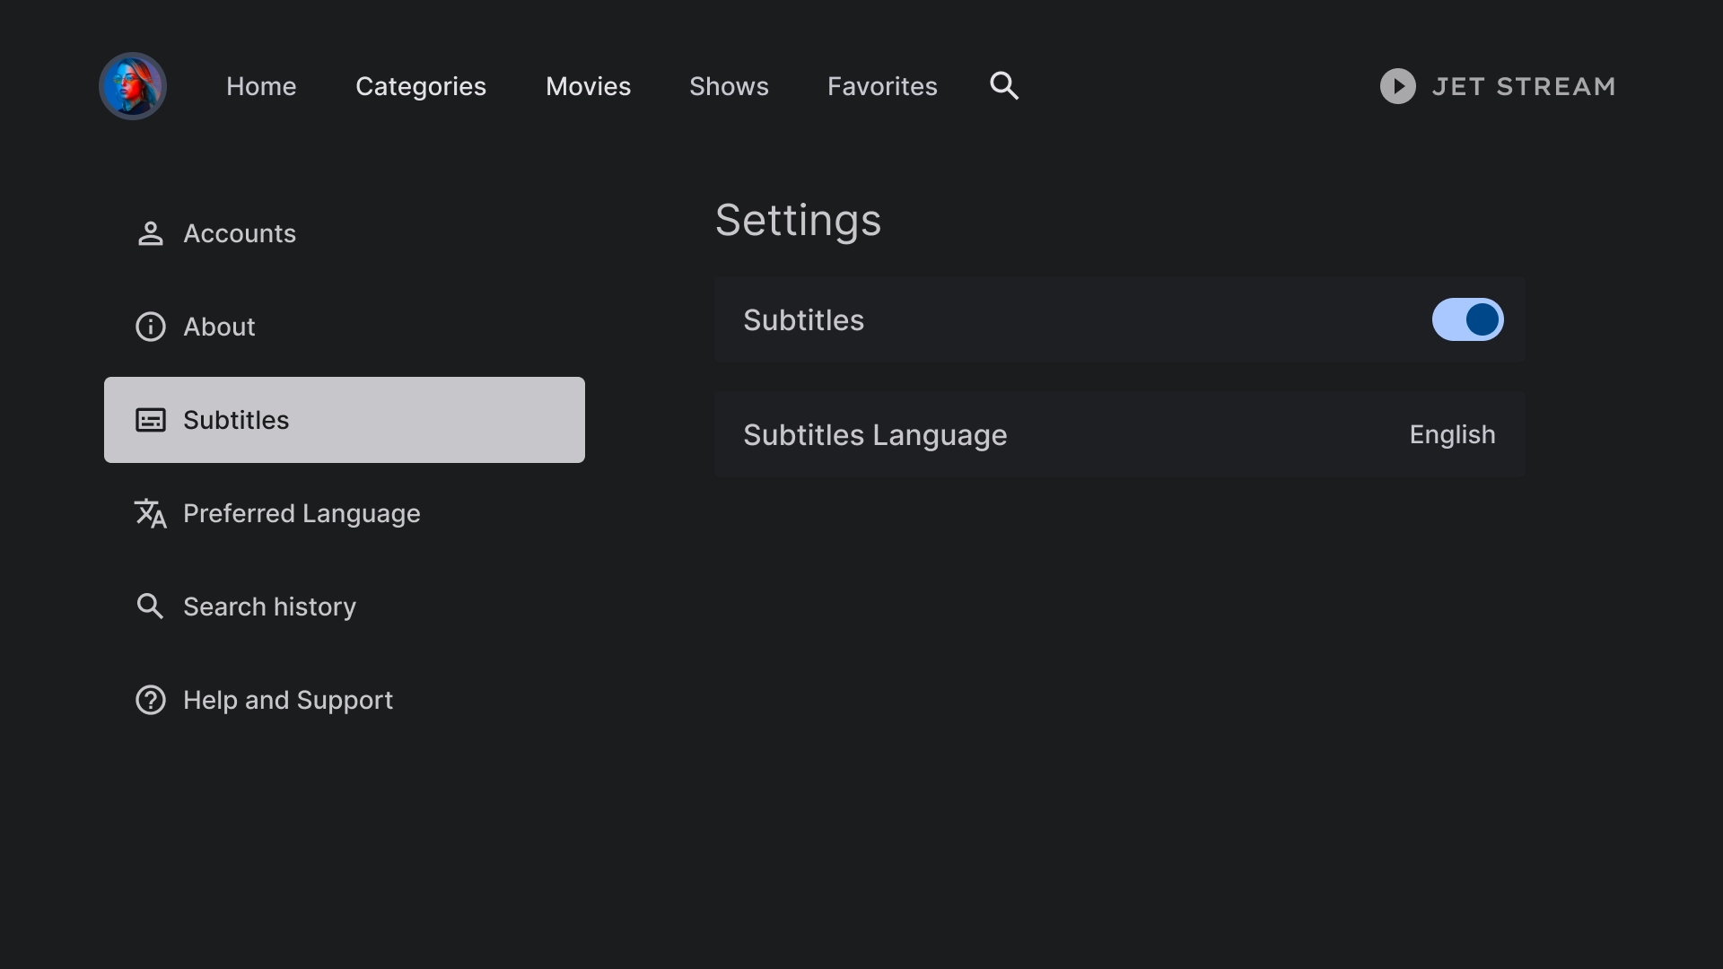This screenshot has width=1723, height=969.
Task: Click the top navigation search icon
Action: click(x=1003, y=85)
